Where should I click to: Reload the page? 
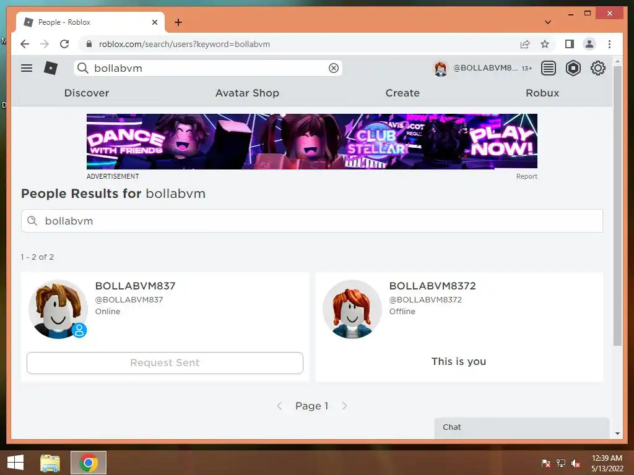[x=64, y=44]
